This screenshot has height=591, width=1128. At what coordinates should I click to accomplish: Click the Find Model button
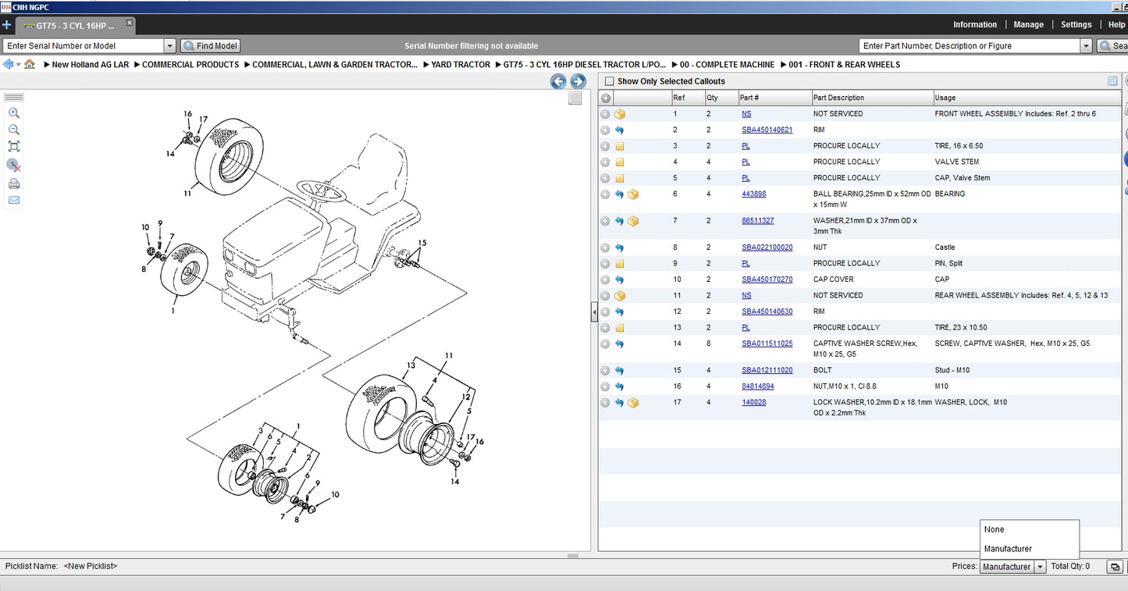[211, 46]
